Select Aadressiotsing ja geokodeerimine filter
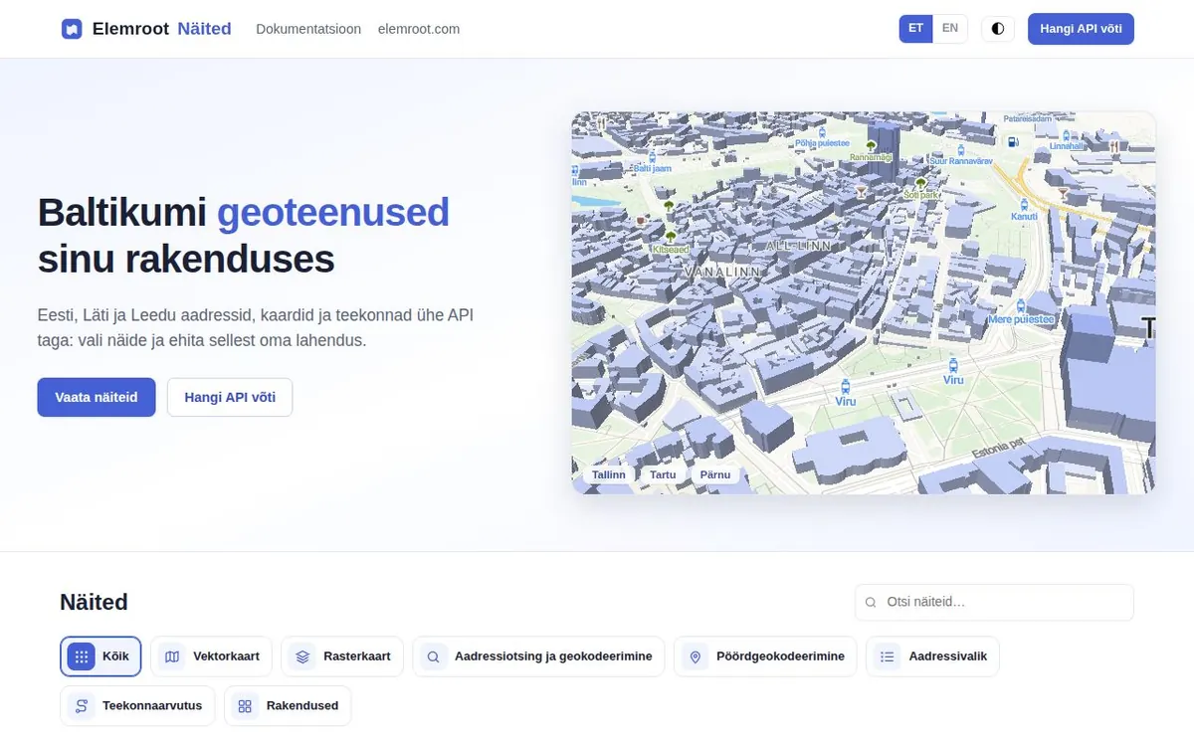1194x746 pixels. tap(538, 656)
